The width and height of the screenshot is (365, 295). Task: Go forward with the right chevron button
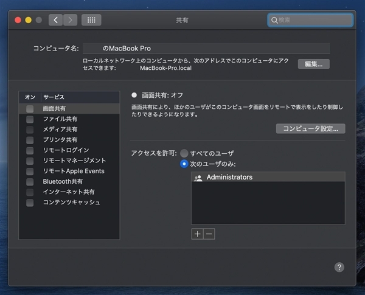70,20
